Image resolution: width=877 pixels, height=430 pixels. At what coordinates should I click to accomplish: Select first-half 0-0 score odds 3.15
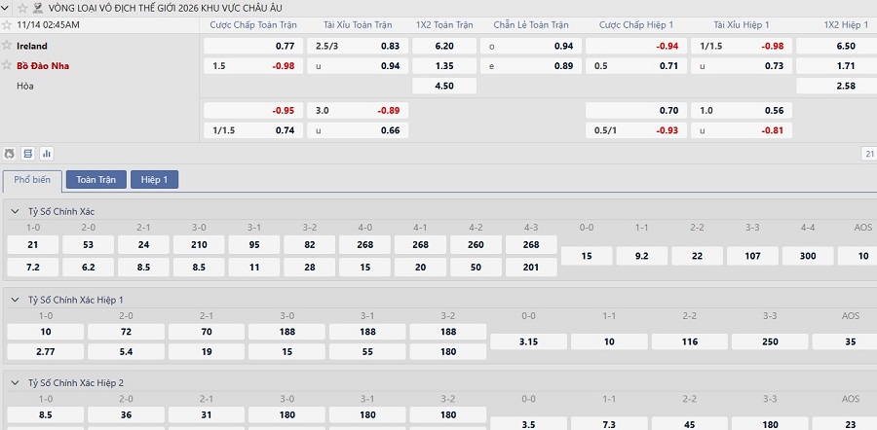pos(527,341)
